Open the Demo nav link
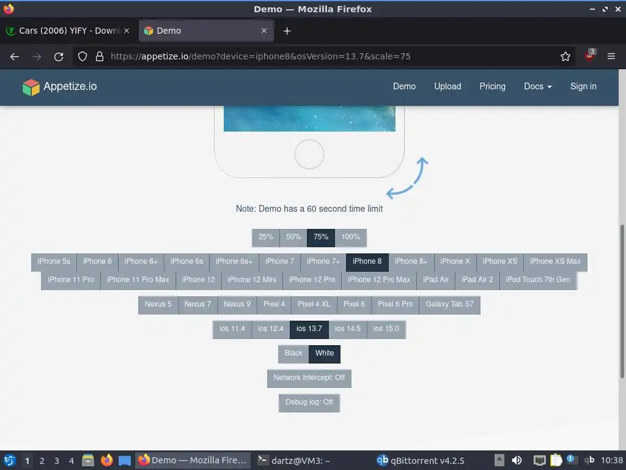The image size is (626, 470). pos(404,86)
